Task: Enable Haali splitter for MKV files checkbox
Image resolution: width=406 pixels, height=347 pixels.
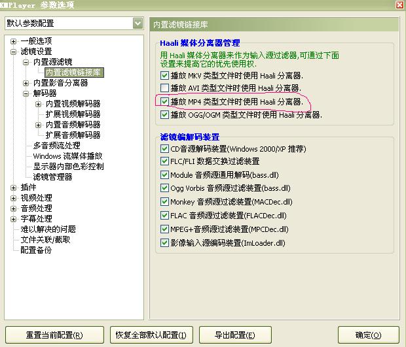Action: 164,75
